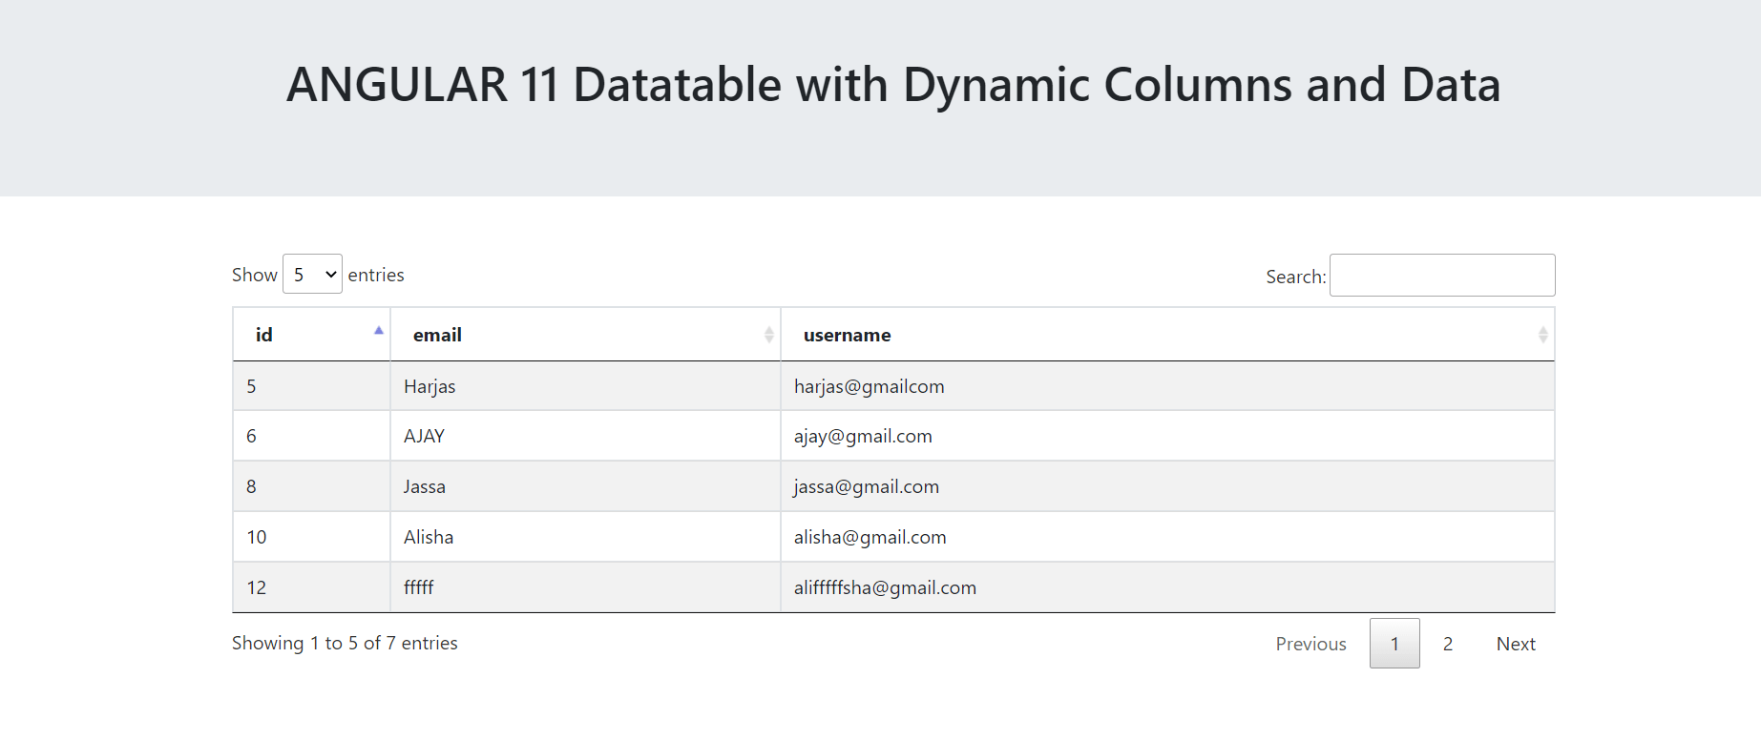Screen dimensions: 1761x740
Task: Click the cell containing AJAY
Action: click(585, 436)
